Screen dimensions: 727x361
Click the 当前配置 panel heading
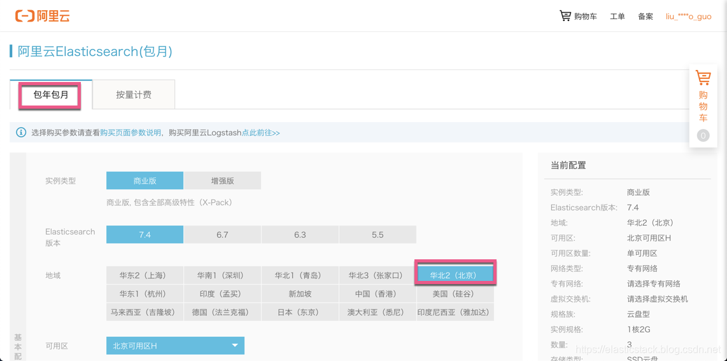click(568, 165)
